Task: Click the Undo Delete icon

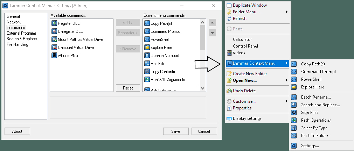Action: pos(229,91)
